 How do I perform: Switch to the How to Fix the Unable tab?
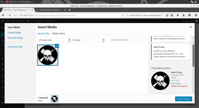click(x=51, y=10)
